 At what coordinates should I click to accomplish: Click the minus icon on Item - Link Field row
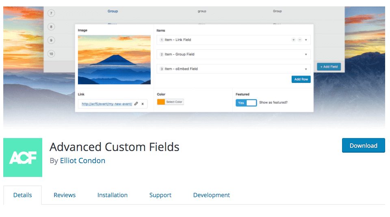tap(300, 40)
